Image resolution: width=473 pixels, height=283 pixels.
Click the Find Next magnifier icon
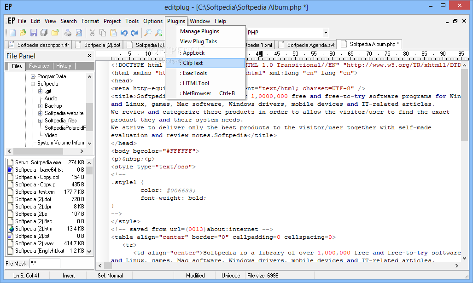click(x=158, y=33)
